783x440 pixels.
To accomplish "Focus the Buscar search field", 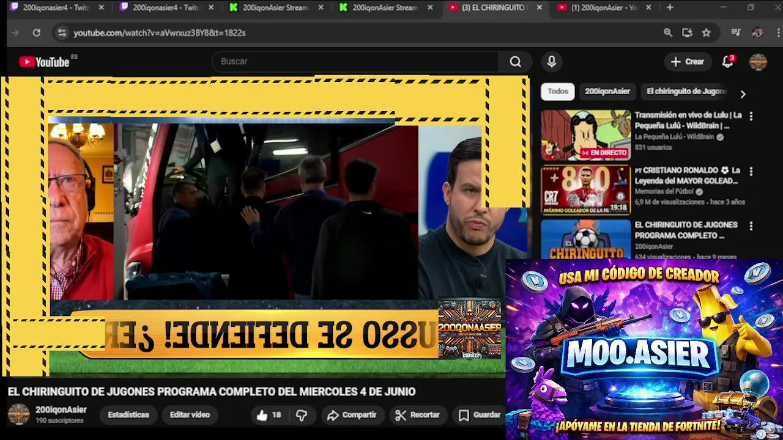I will [356, 62].
